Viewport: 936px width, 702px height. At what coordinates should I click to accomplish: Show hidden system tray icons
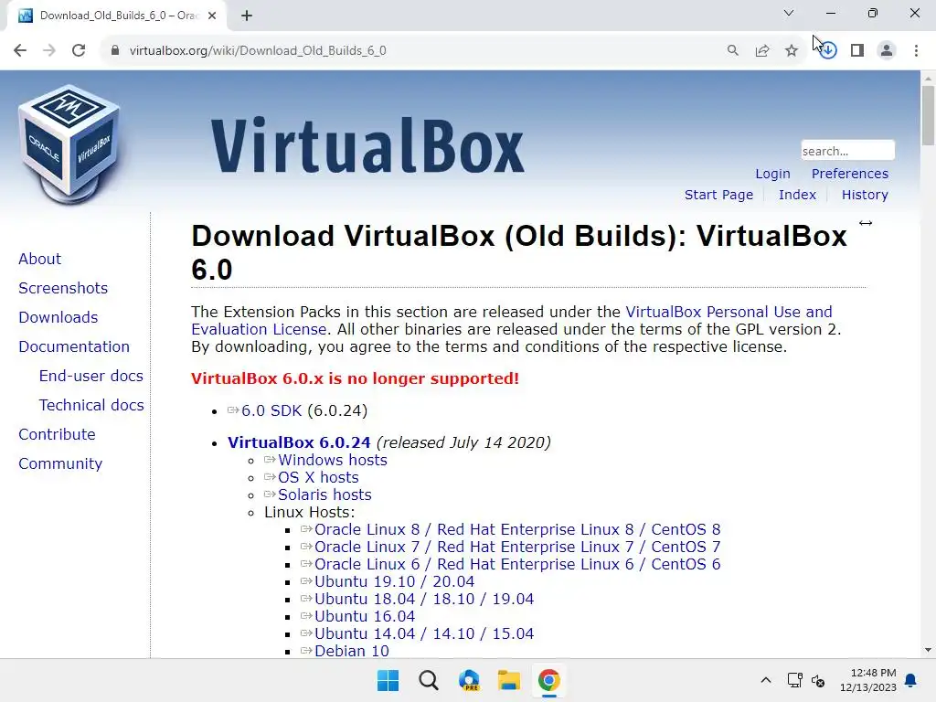(766, 680)
